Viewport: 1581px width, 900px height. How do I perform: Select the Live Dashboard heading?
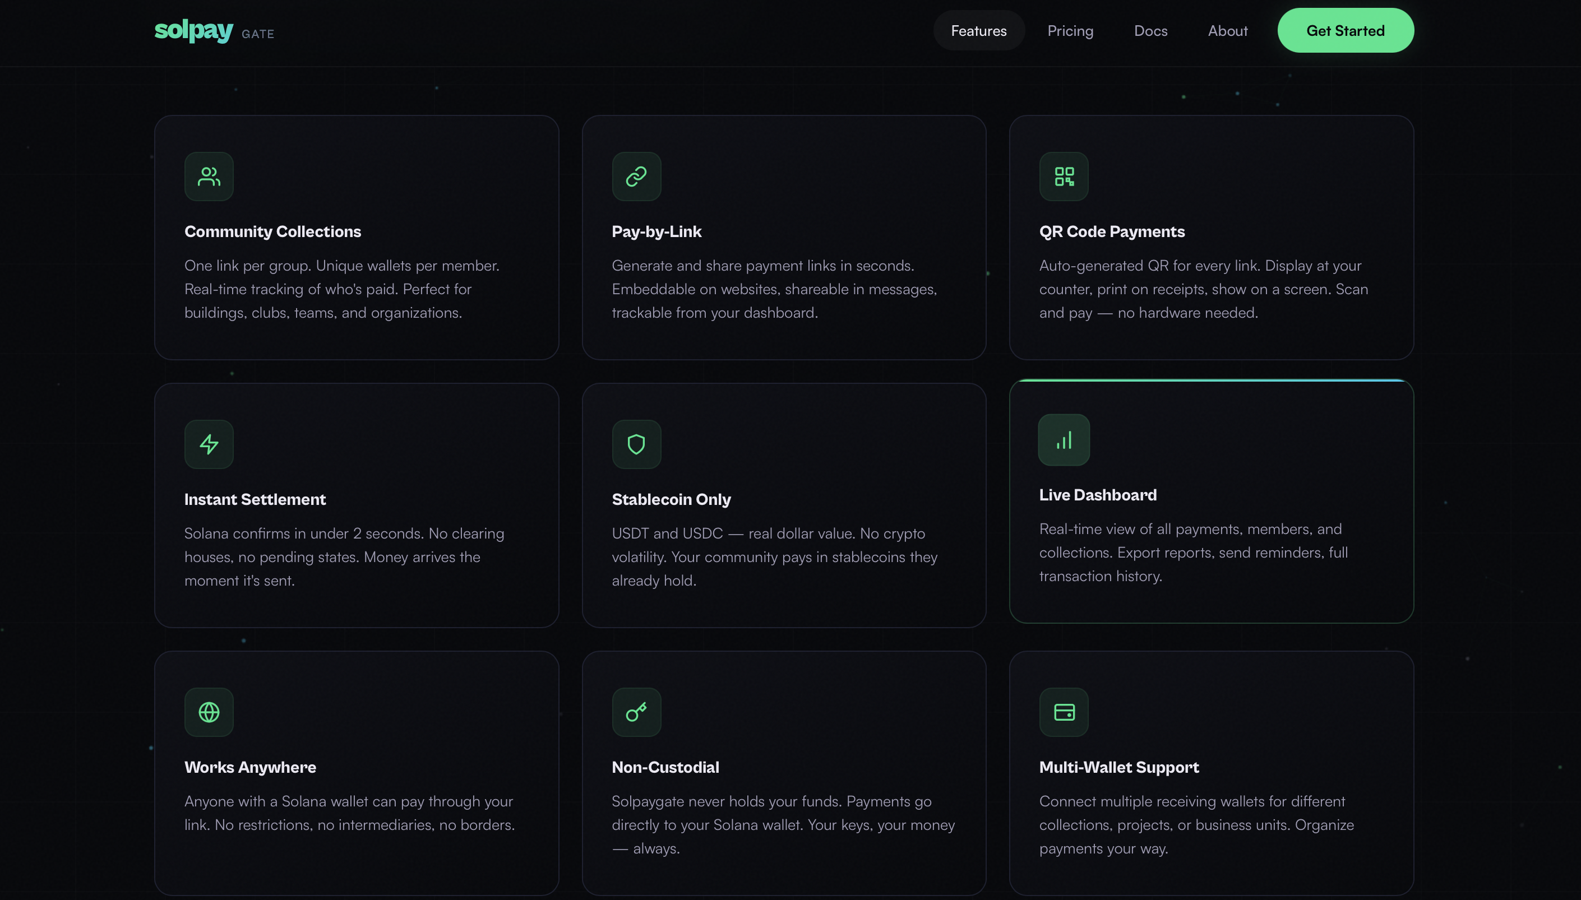pos(1098,495)
